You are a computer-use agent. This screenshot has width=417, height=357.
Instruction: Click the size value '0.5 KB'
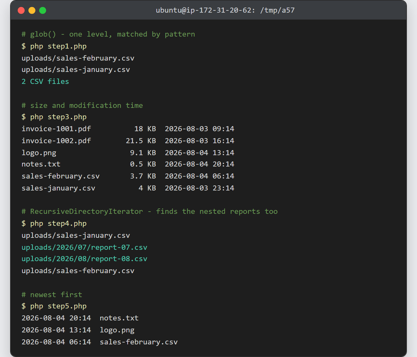[x=143, y=164]
